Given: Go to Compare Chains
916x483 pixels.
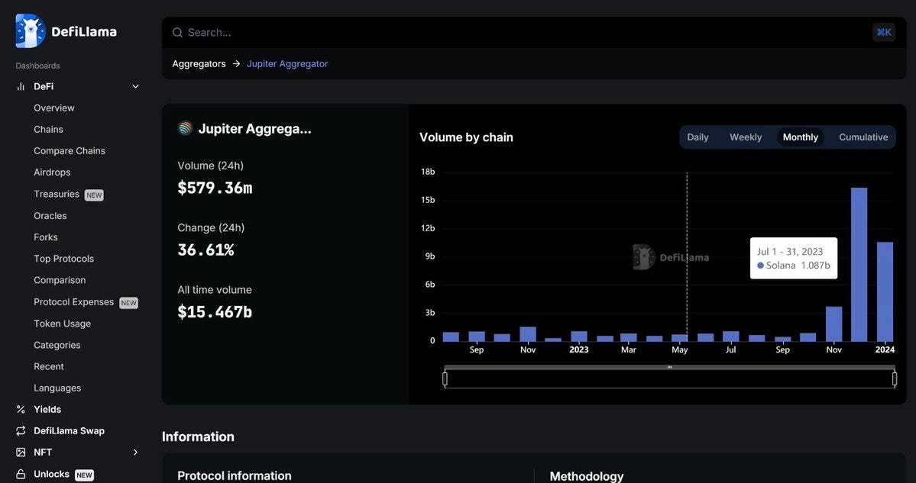Looking at the screenshot, I should coord(70,151).
